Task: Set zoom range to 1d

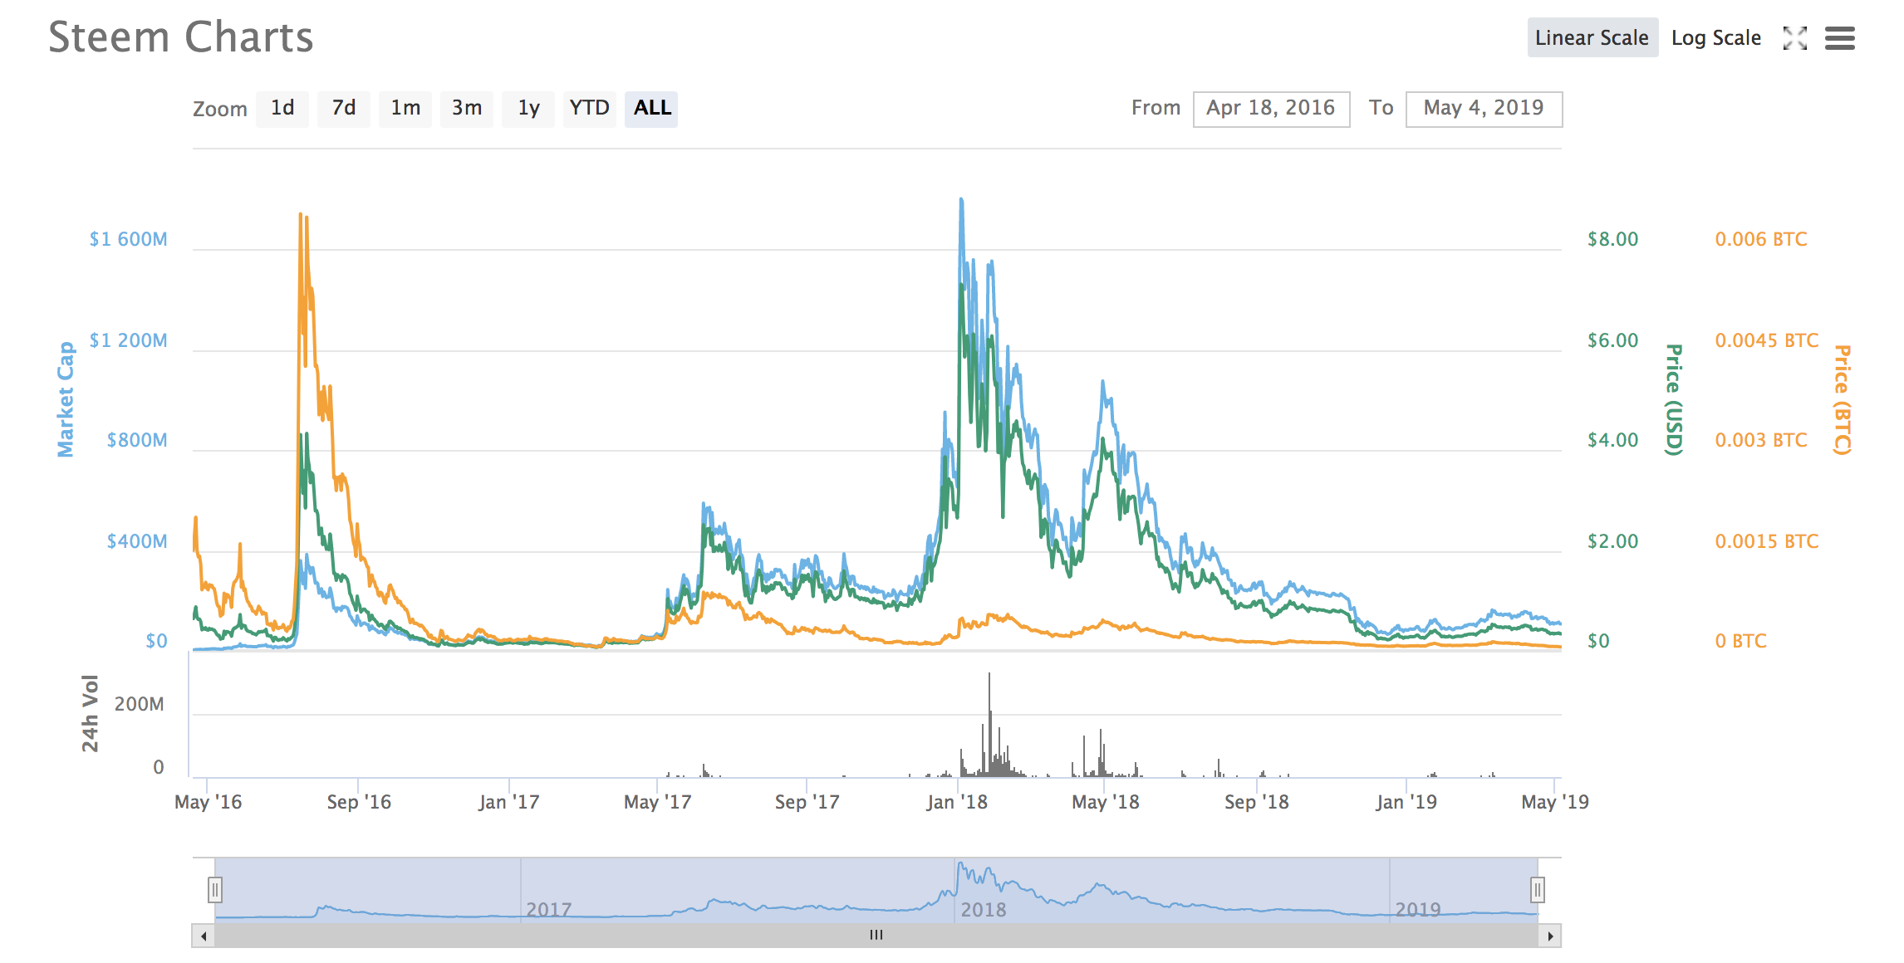Action: point(282,108)
